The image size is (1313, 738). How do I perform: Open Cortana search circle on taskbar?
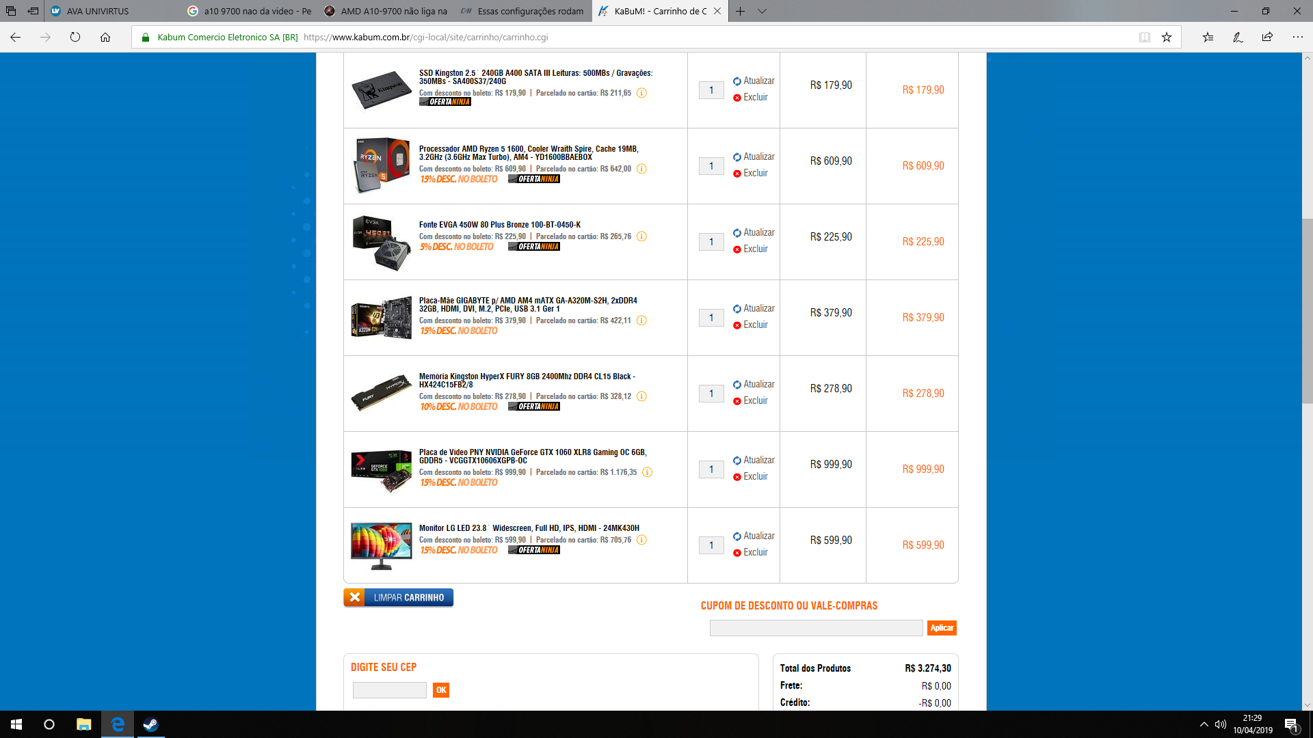tap(49, 724)
